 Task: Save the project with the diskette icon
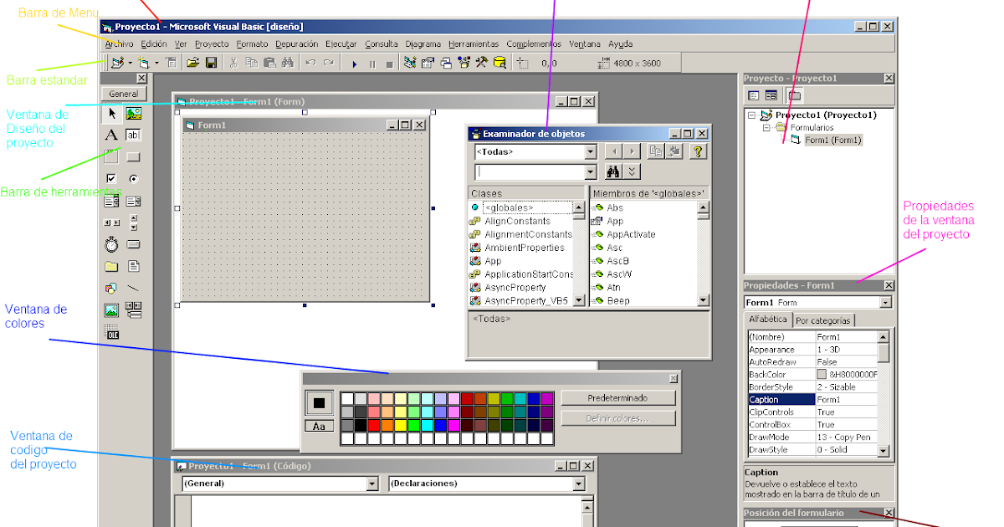click(x=213, y=62)
